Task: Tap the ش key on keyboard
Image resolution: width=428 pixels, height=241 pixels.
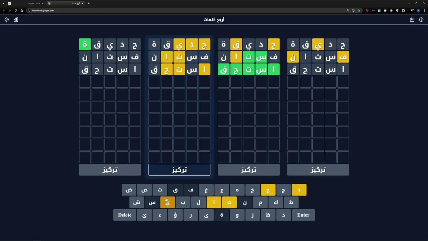Action: click(137, 203)
